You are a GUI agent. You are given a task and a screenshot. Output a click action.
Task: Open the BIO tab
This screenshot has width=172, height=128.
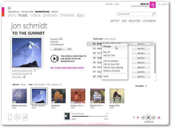pos(124,21)
